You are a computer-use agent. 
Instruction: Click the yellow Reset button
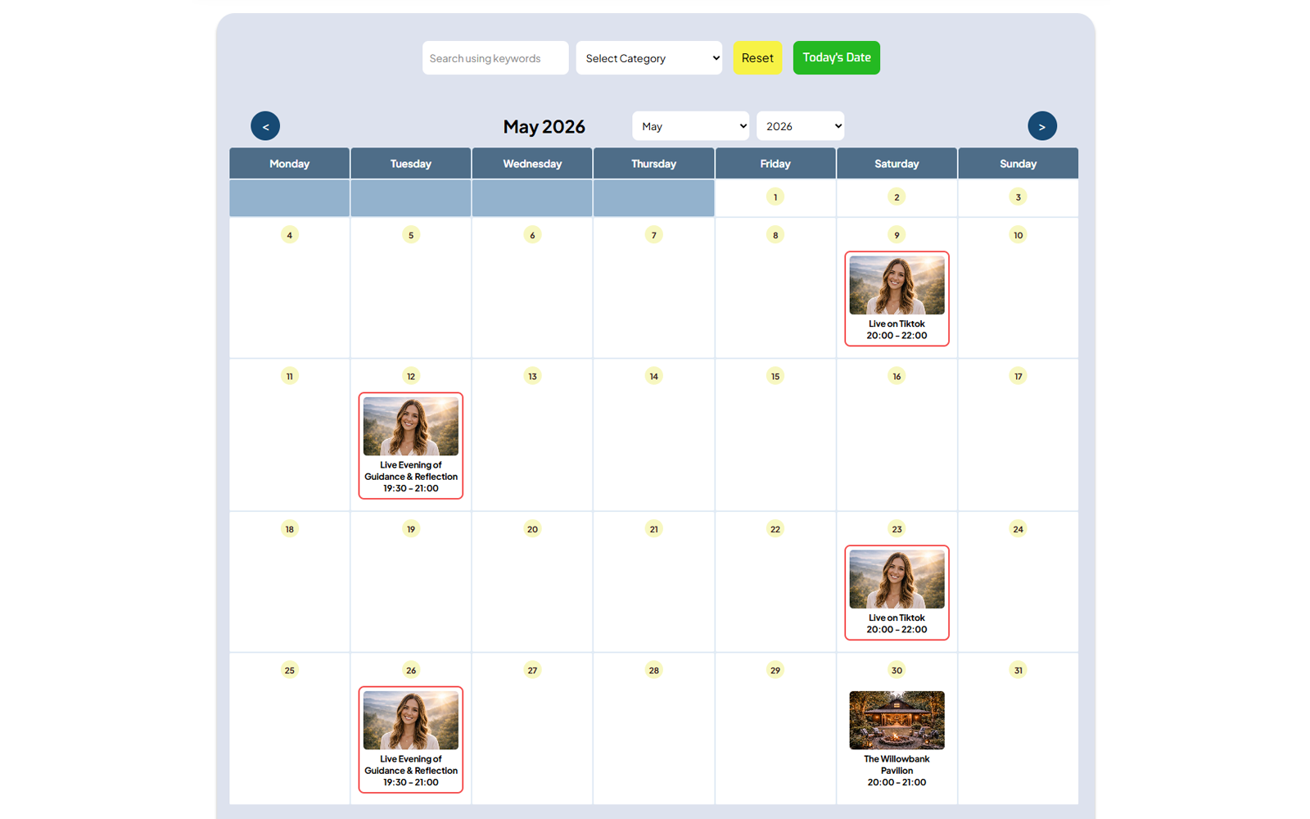tap(757, 58)
